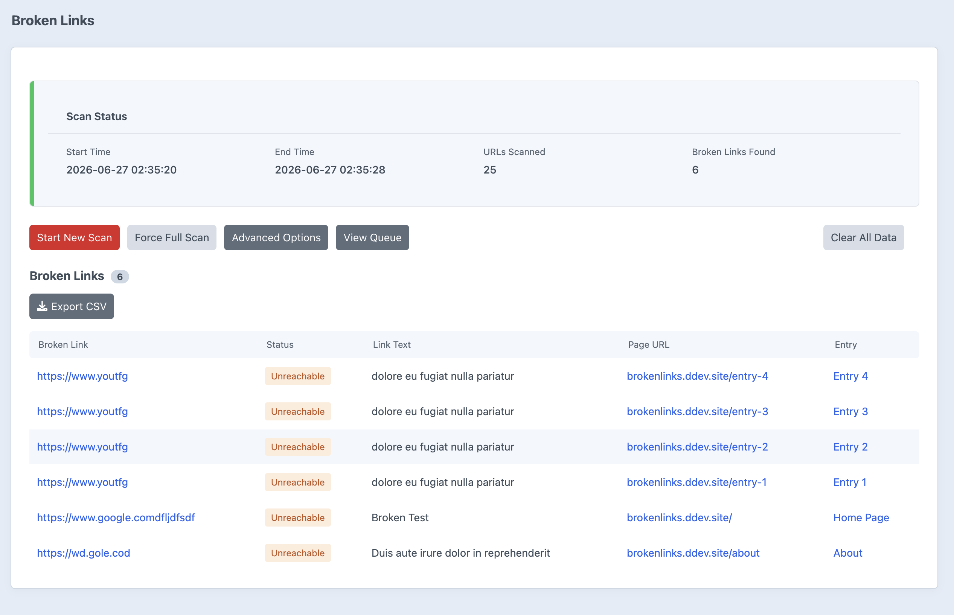Visit page URL brokenlinks.ddev.site/entry-4
The width and height of the screenshot is (954, 615).
pyautogui.click(x=697, y=376)
